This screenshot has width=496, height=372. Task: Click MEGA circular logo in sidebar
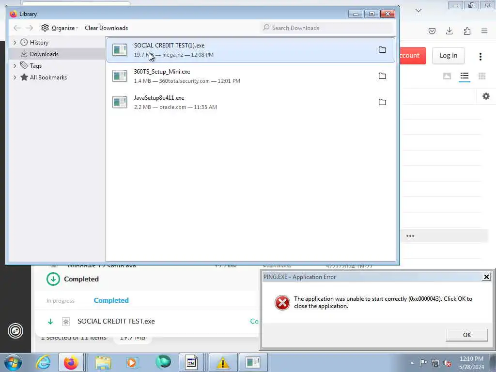15,331
